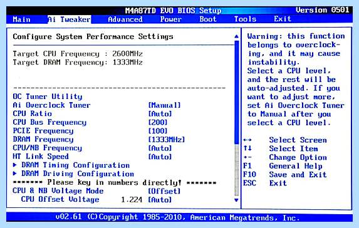Select CPU & NB Voltage Mode label
Screen dimensions: 359x228
[58, 191]
